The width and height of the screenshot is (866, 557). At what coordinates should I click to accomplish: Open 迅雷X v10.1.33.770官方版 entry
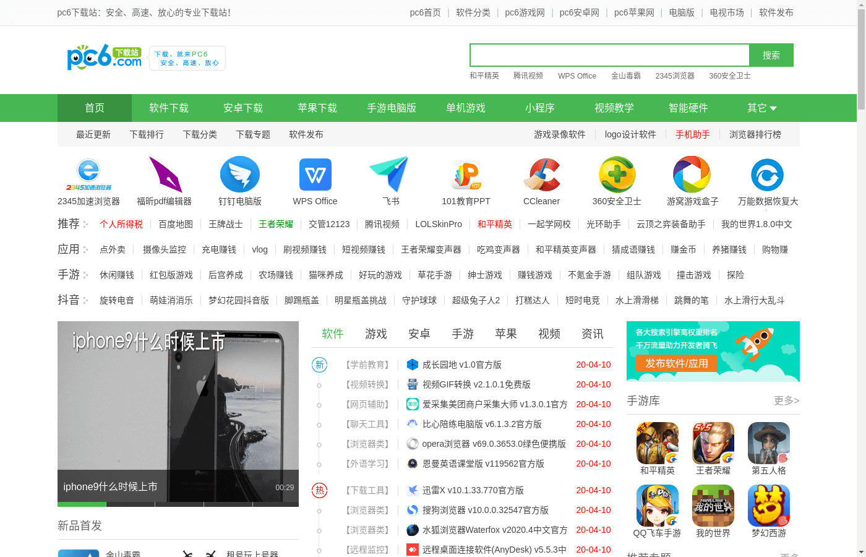click(x=473, y=490)
